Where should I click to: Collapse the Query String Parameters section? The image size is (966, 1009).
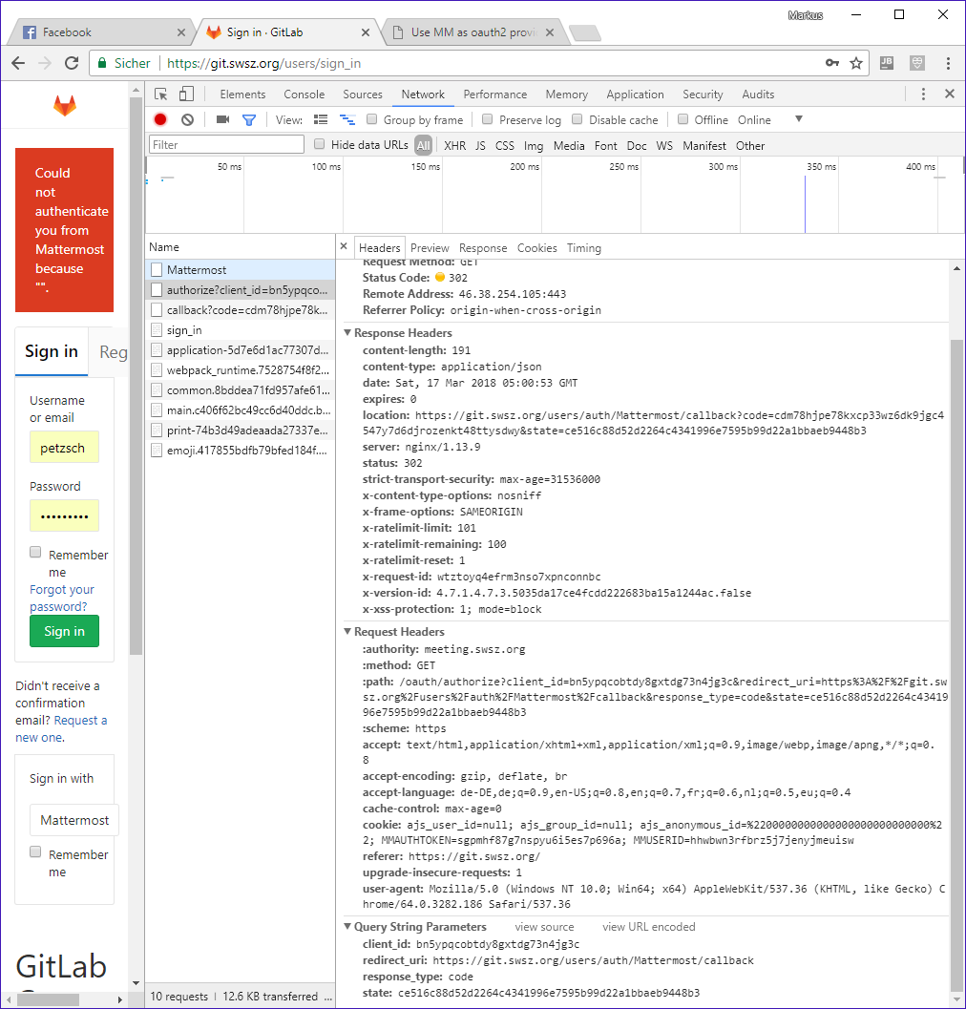point(347,926)
